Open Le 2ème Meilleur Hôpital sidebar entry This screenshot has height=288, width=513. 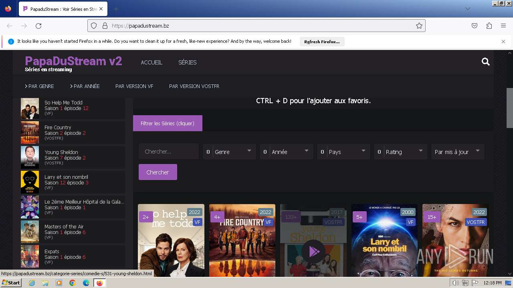point(73,207)
